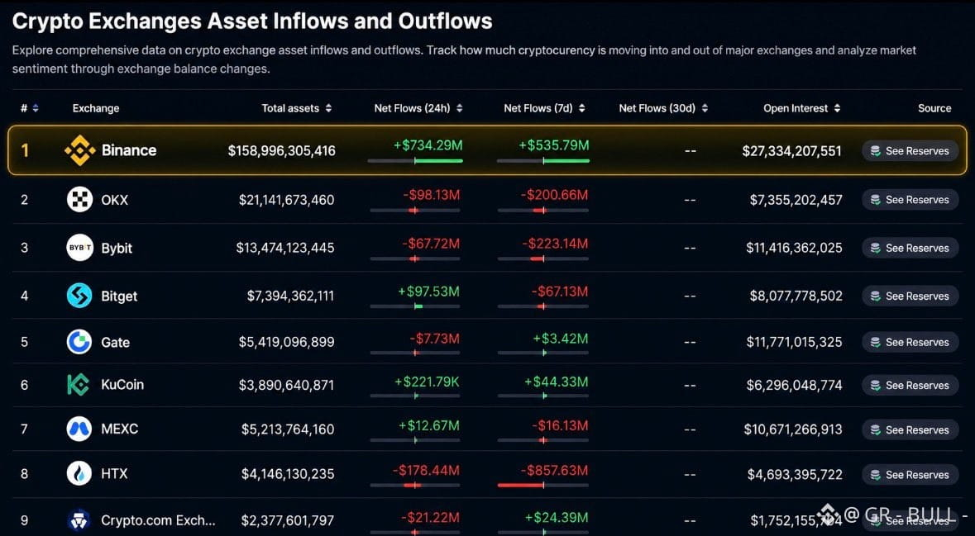Sort by rank number column arrows
975x536 pixels.
[x=36, y=108]
